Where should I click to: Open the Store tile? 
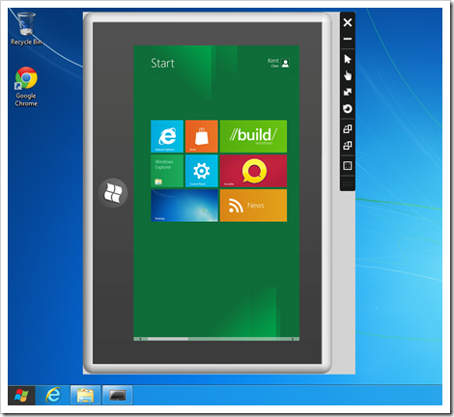[202, 136]
